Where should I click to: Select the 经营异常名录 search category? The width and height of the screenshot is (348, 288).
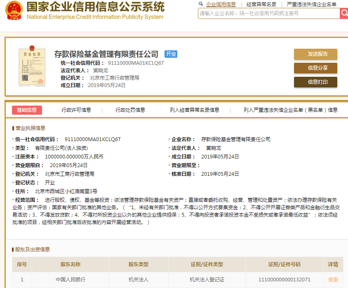point(261,4)
